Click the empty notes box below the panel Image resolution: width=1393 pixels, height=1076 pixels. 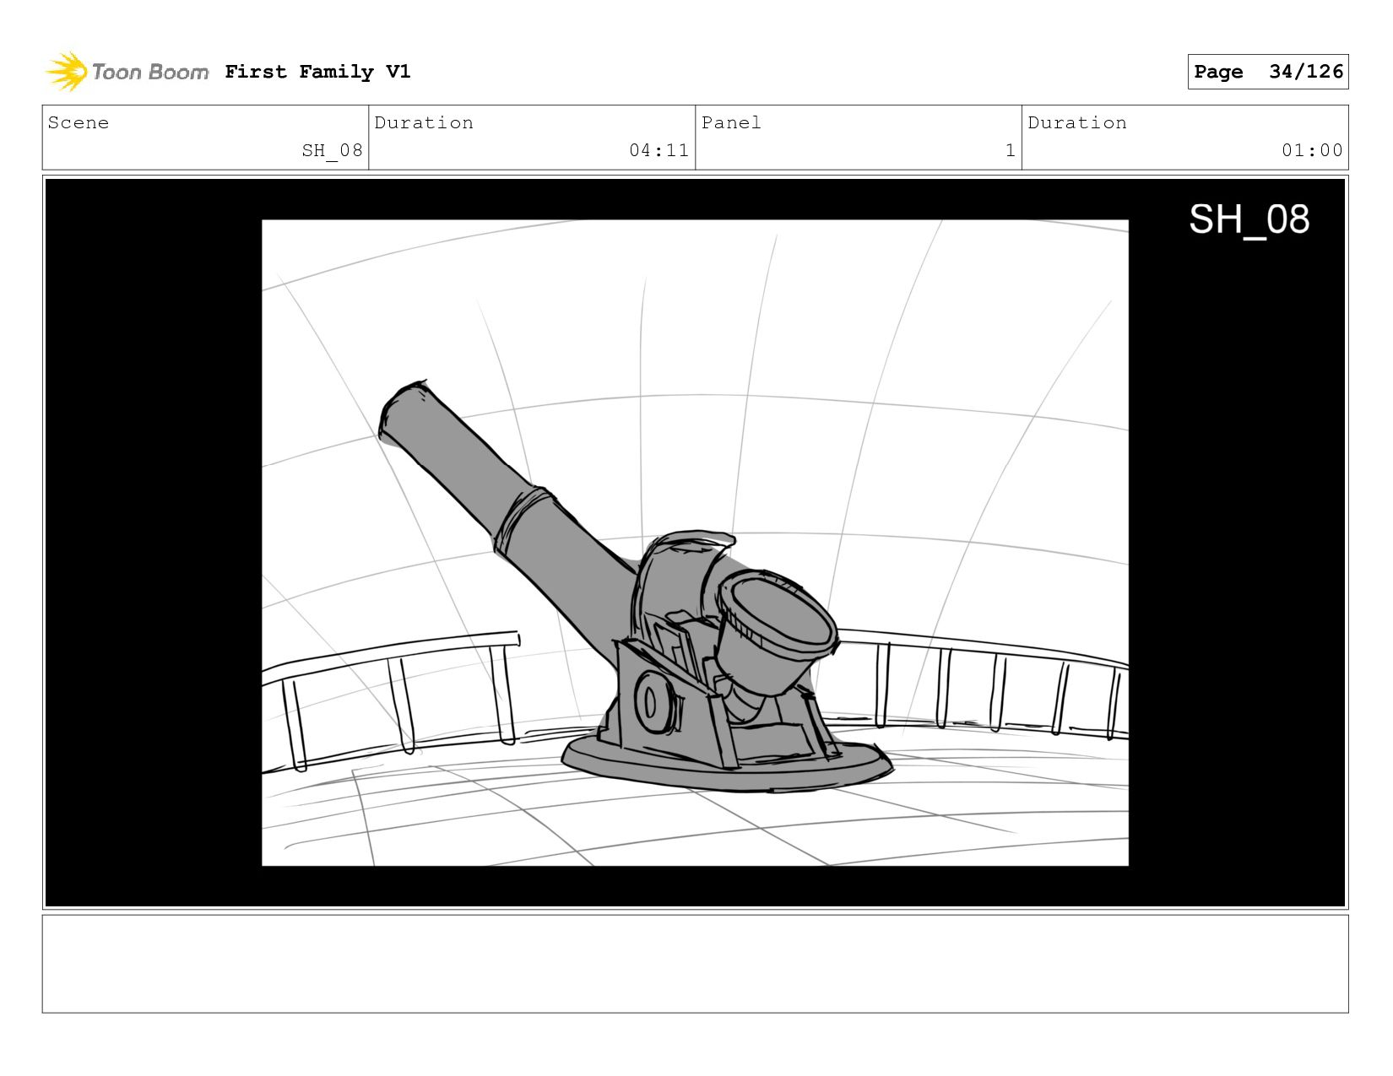695,964
